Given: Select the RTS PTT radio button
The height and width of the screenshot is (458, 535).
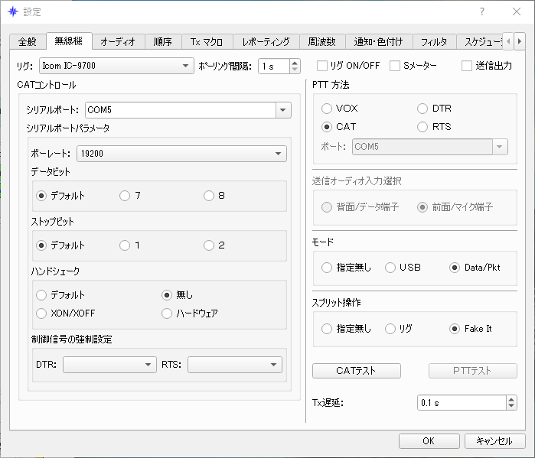Looking at the screenshot, I should pyautogui.click(x=422, y=127).
